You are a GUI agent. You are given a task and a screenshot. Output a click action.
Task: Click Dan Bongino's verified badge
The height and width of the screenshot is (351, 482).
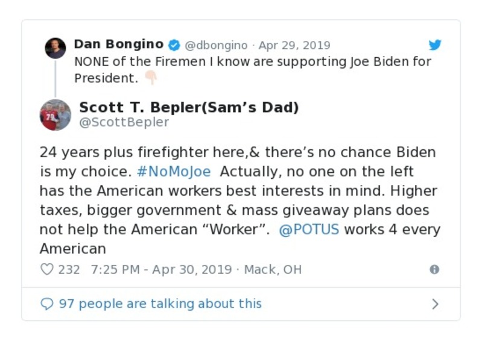[x=174, y=45]
